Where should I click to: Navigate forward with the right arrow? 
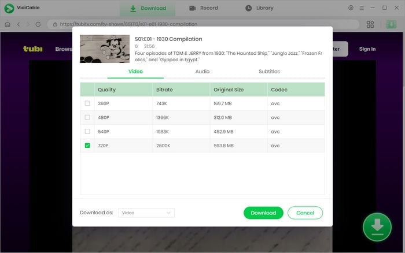pyautogui.click(x=28, y=24)
